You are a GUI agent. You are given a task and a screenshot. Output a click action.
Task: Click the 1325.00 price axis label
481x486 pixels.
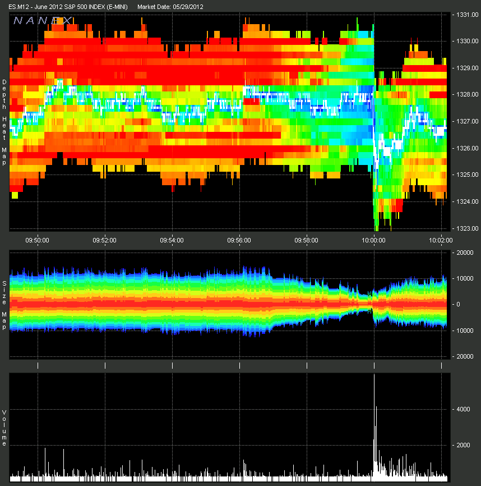point(468,175)
